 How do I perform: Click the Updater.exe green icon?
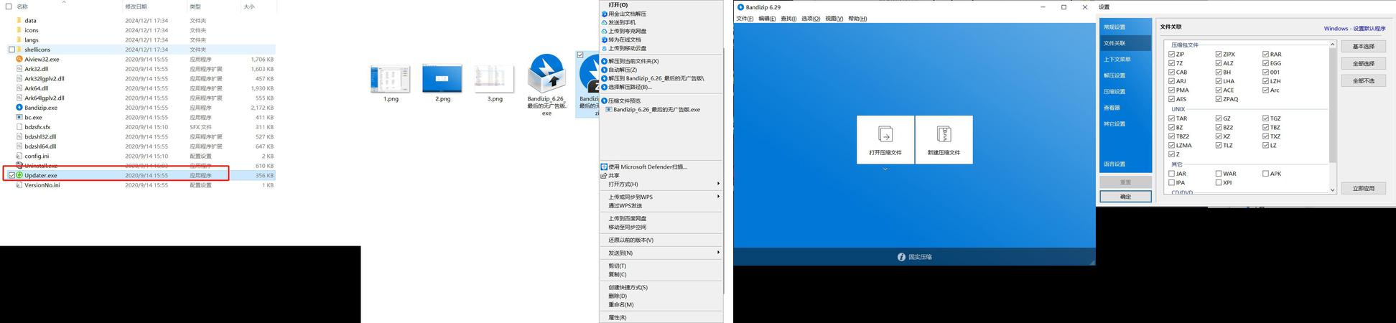(19, 175)
